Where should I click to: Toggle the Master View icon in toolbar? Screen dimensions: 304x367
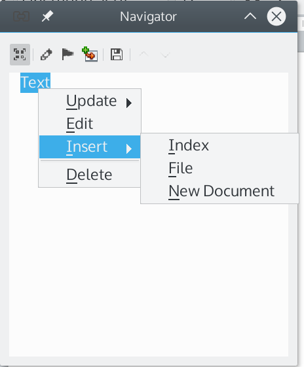[x=20, y=54]
